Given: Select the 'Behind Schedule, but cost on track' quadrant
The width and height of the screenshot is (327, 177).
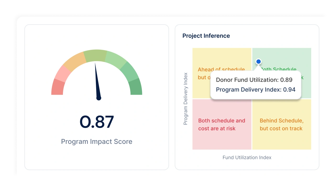Looking at the screenshot, I should click(x=282, y=124).
